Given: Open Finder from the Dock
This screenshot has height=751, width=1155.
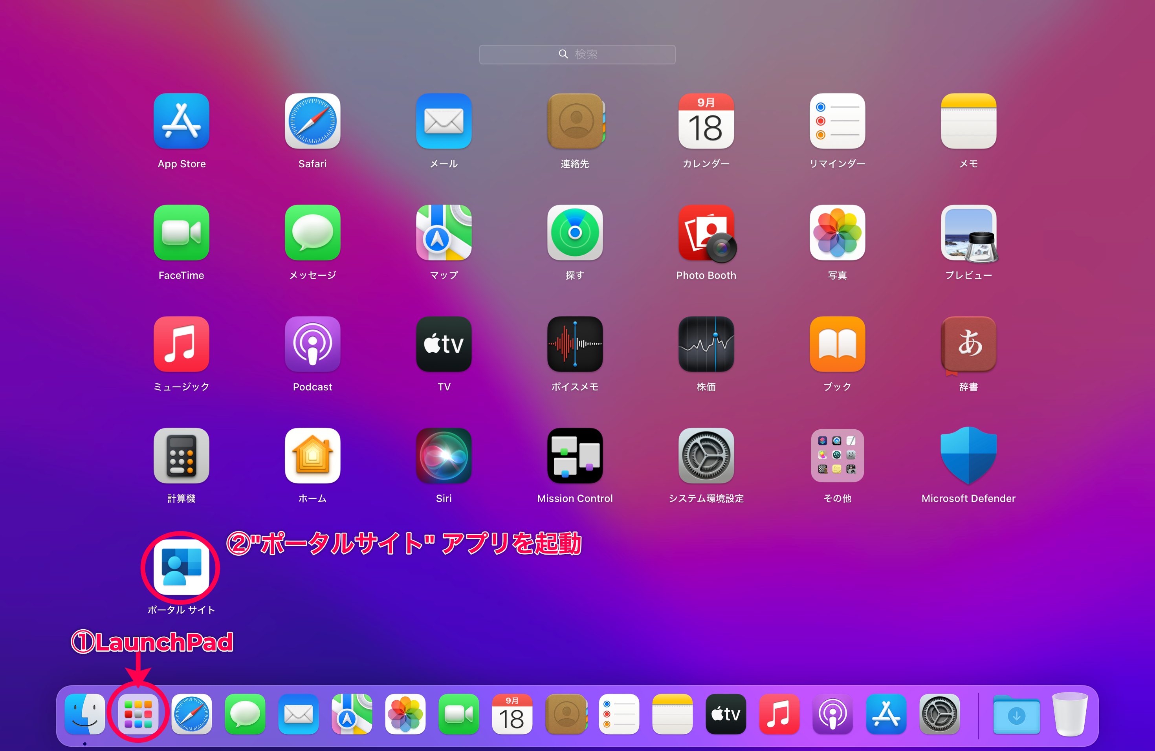Looking at the screenshot, I should [85, 714].
